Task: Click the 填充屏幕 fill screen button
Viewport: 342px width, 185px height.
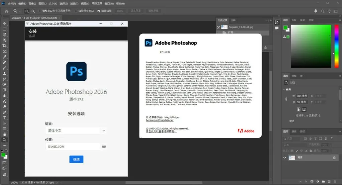Action: click(154, 11)
